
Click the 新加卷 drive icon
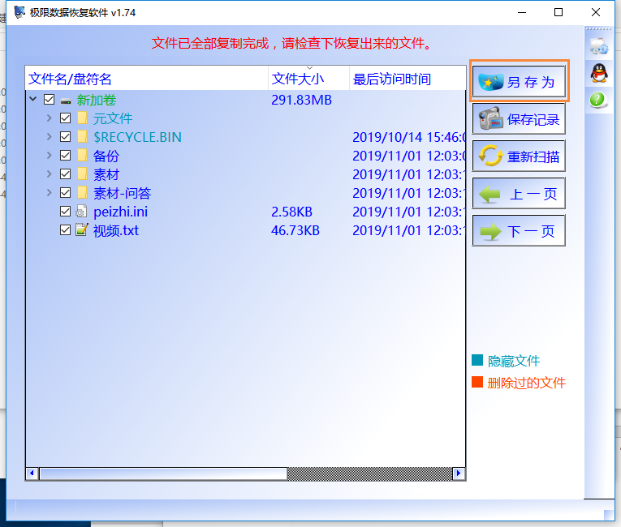tap(66, 101)
